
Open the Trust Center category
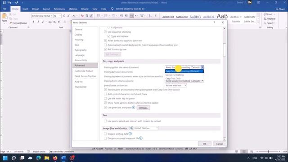pyautogui.click(x=81, y=87)
